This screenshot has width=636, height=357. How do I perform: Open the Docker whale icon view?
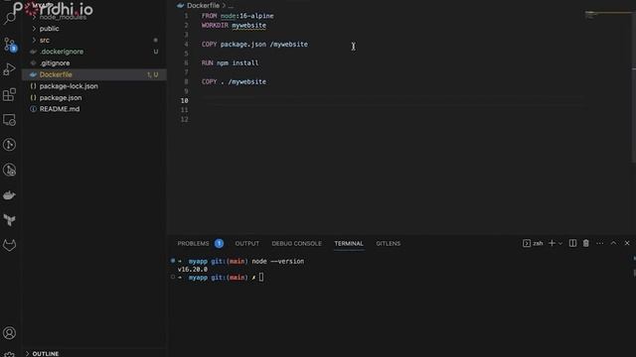coord(9,195)
